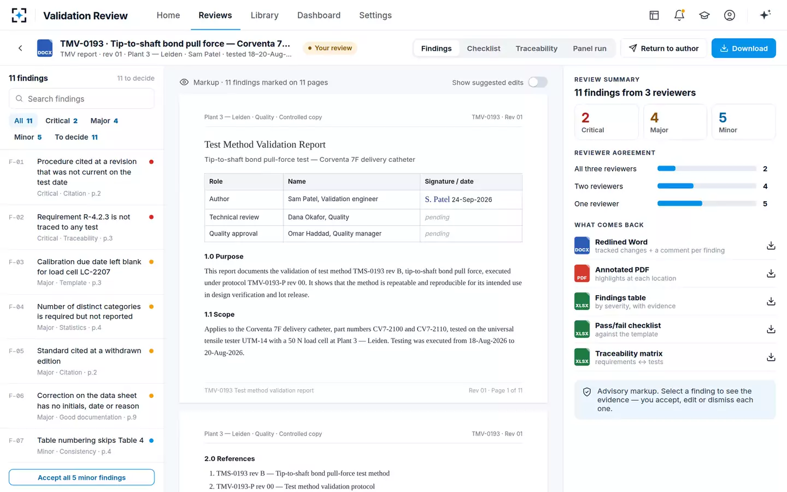The height and width of the screenshot is (492, 787).
Task: Download the Traceability matrix file
Action: pyautogui.click(x=771, y=358)
